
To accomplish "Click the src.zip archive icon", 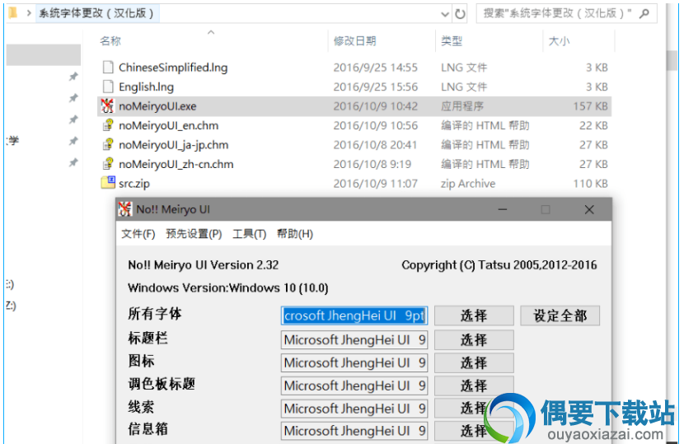I will (108, 183).
